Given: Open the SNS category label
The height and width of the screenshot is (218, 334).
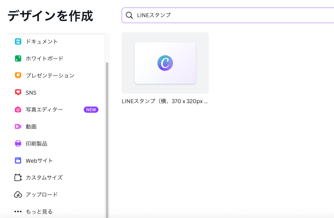Looking at the screenshot, I should [x=31, y=93].
